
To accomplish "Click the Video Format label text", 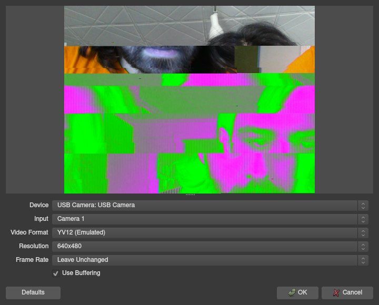I will point(29,232).
